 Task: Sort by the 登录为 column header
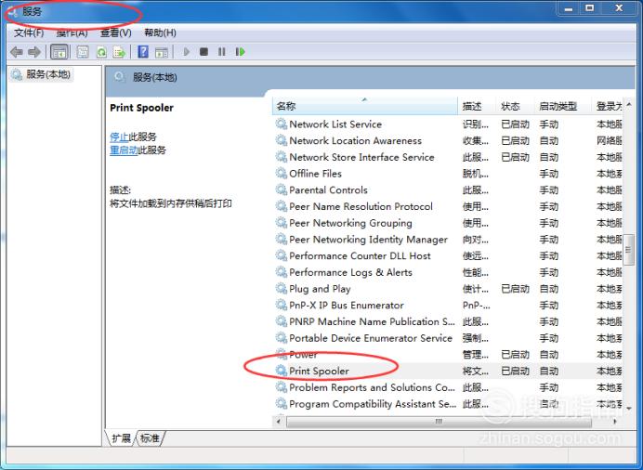pyautogui.click(x=609, y=106)
